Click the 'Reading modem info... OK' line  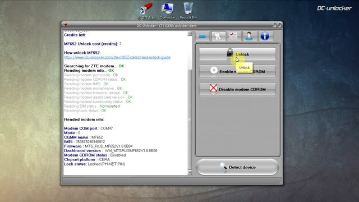tap(89, 71)
